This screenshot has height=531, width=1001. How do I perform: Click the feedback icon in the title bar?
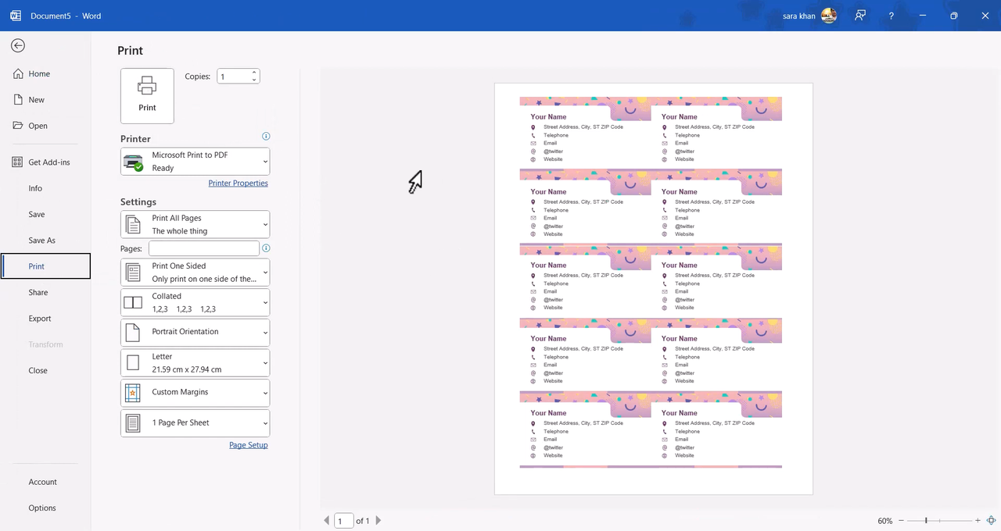(x=860, y=16)
